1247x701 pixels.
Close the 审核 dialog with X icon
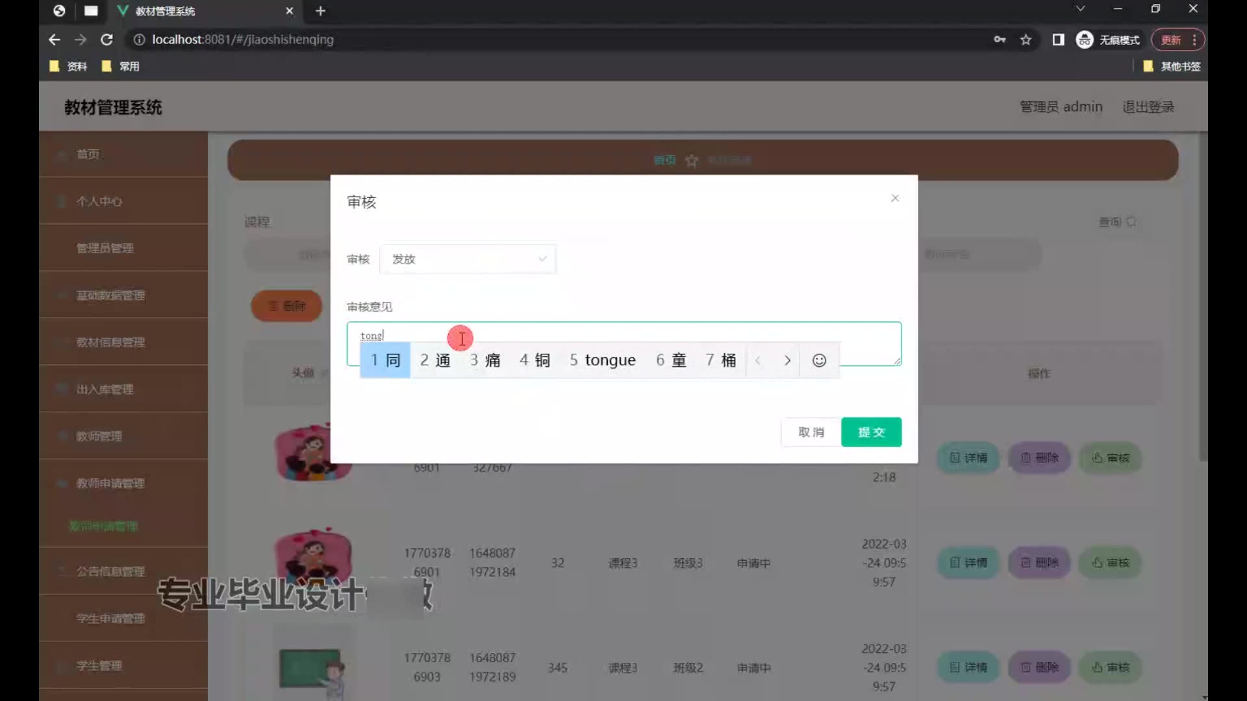click(895, 198)
